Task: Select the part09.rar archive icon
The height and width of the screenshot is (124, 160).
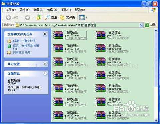Action: click(58, 88)
